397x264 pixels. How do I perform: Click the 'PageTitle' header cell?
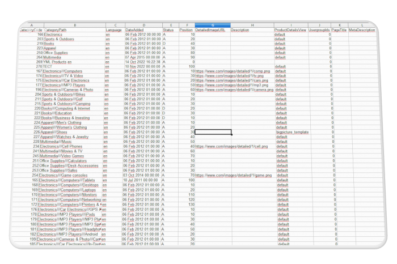point(339,30)
